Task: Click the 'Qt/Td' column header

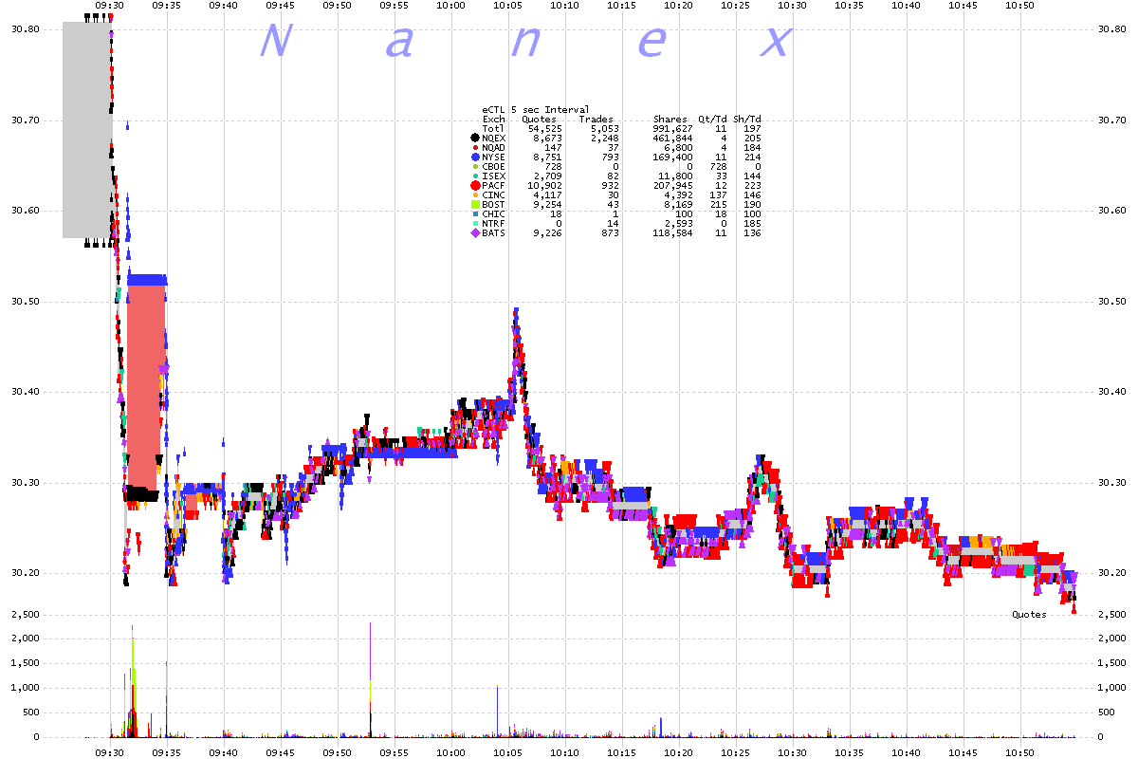Action: pyautogui.click(x=712, y=120)
